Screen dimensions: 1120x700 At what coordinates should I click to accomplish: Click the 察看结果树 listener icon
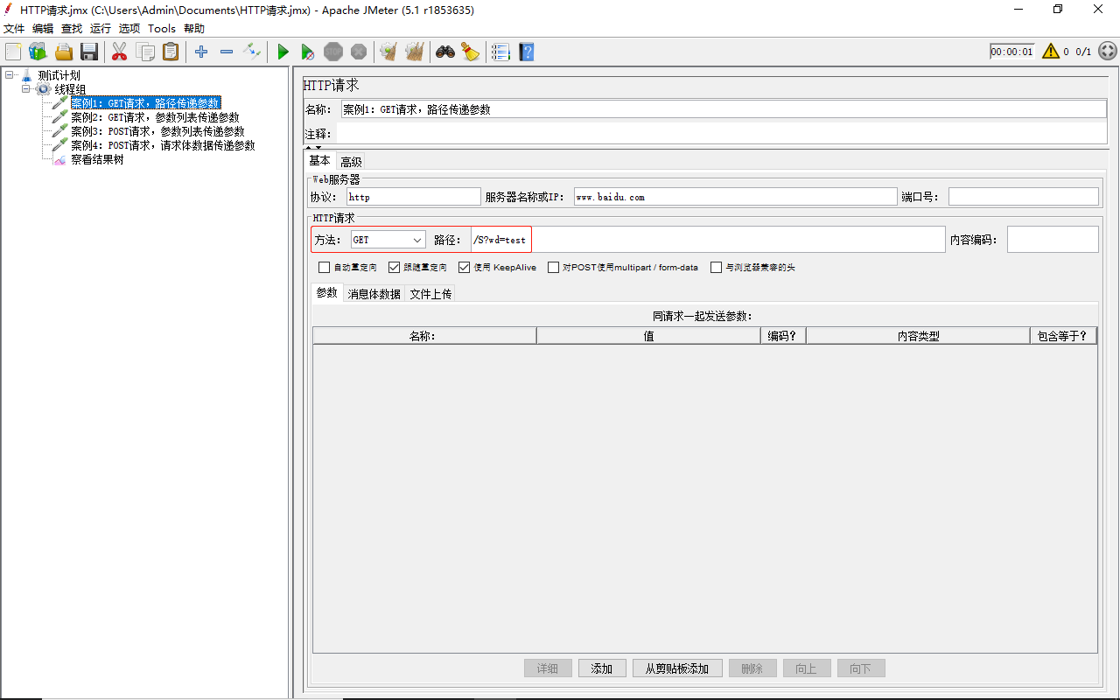pos(59,160)
